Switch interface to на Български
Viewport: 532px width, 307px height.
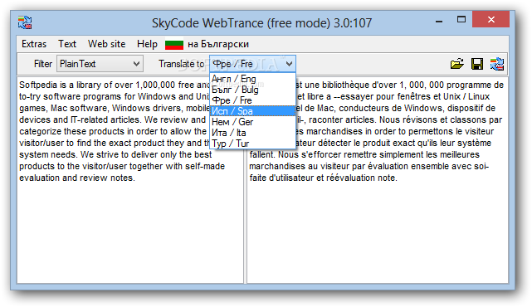tap(217, 44)
